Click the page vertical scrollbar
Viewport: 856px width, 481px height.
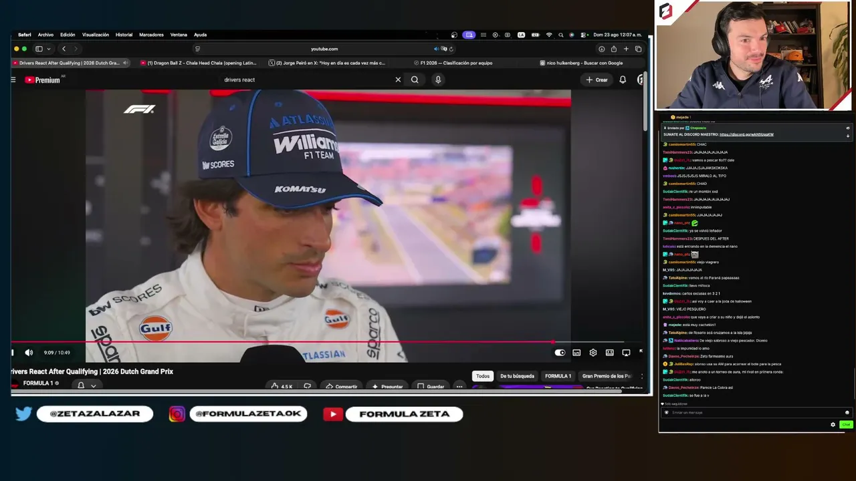pyautogui.click(x=645, y=100)
